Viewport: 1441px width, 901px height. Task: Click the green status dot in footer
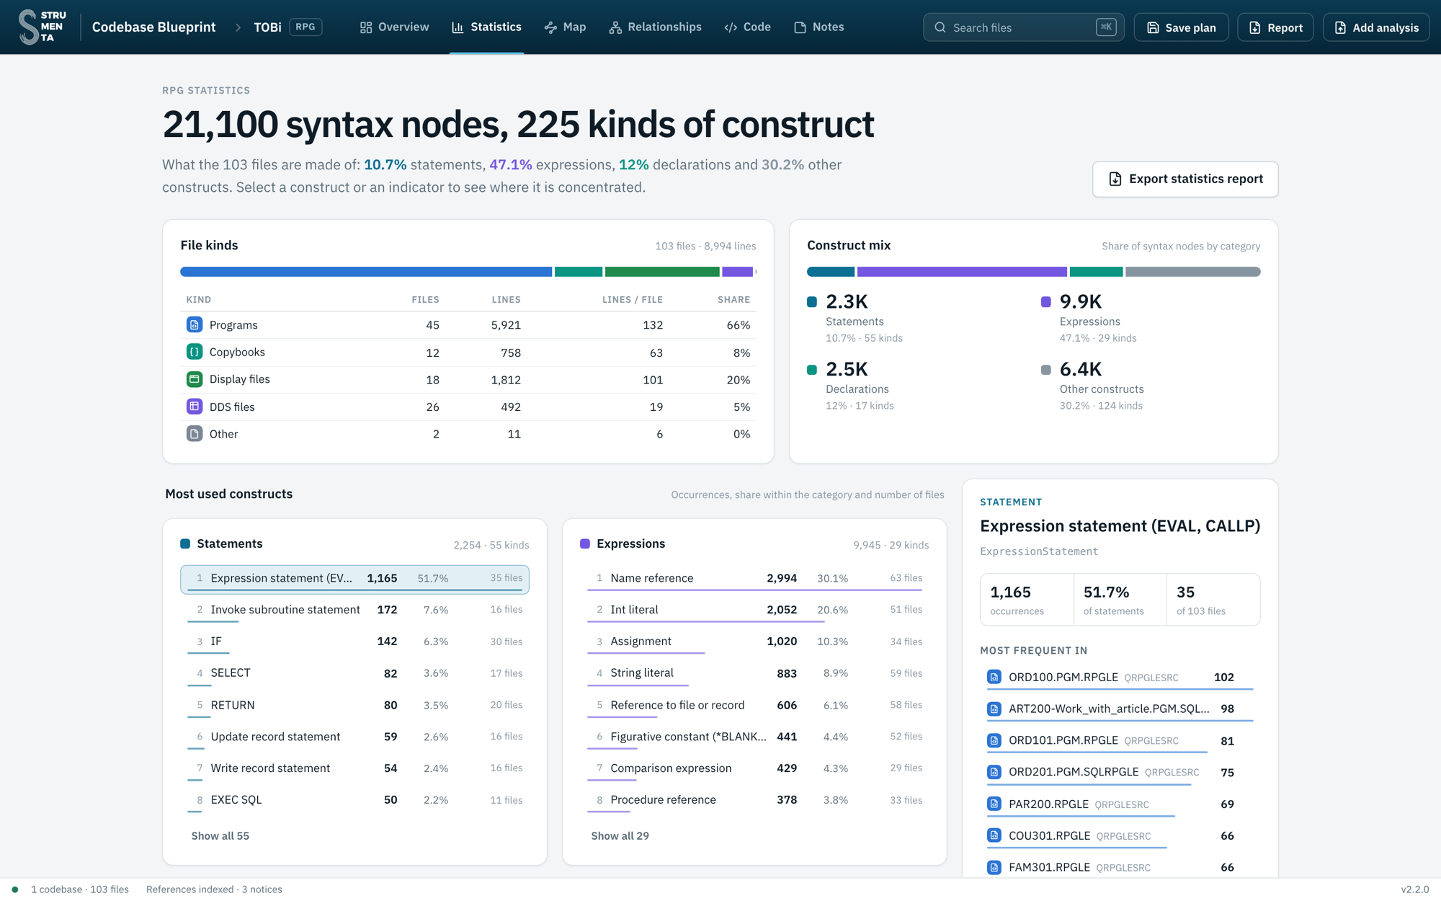[x=15, y=889]
